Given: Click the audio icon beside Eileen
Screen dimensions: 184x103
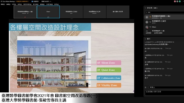Looking at the screenshot, I should click(x=150, y=27).
